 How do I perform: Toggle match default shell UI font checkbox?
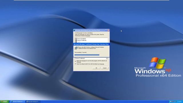75,64
